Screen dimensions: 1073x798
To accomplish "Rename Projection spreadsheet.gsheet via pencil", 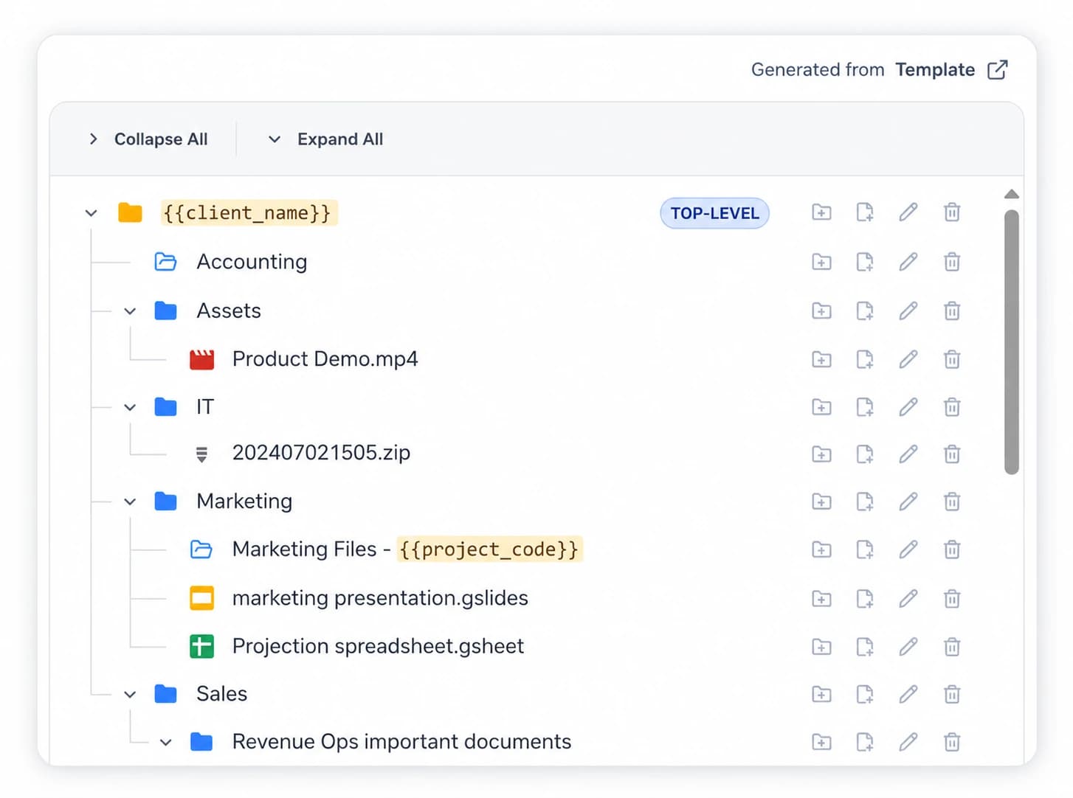I will 908,647.
